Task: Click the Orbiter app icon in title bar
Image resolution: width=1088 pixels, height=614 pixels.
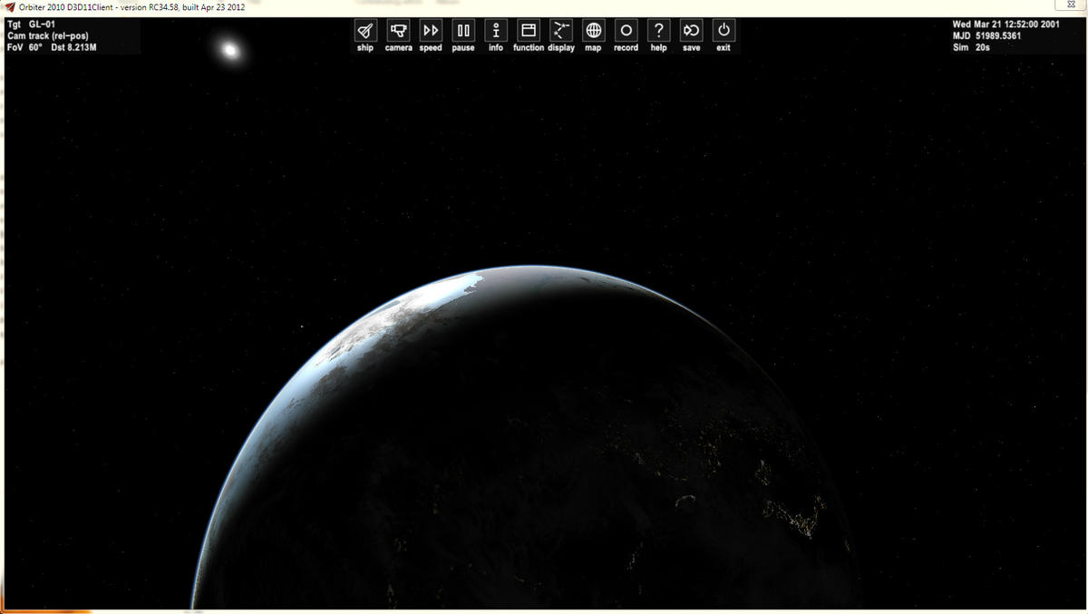Action: pyautogui.click(x=10, y=7)
